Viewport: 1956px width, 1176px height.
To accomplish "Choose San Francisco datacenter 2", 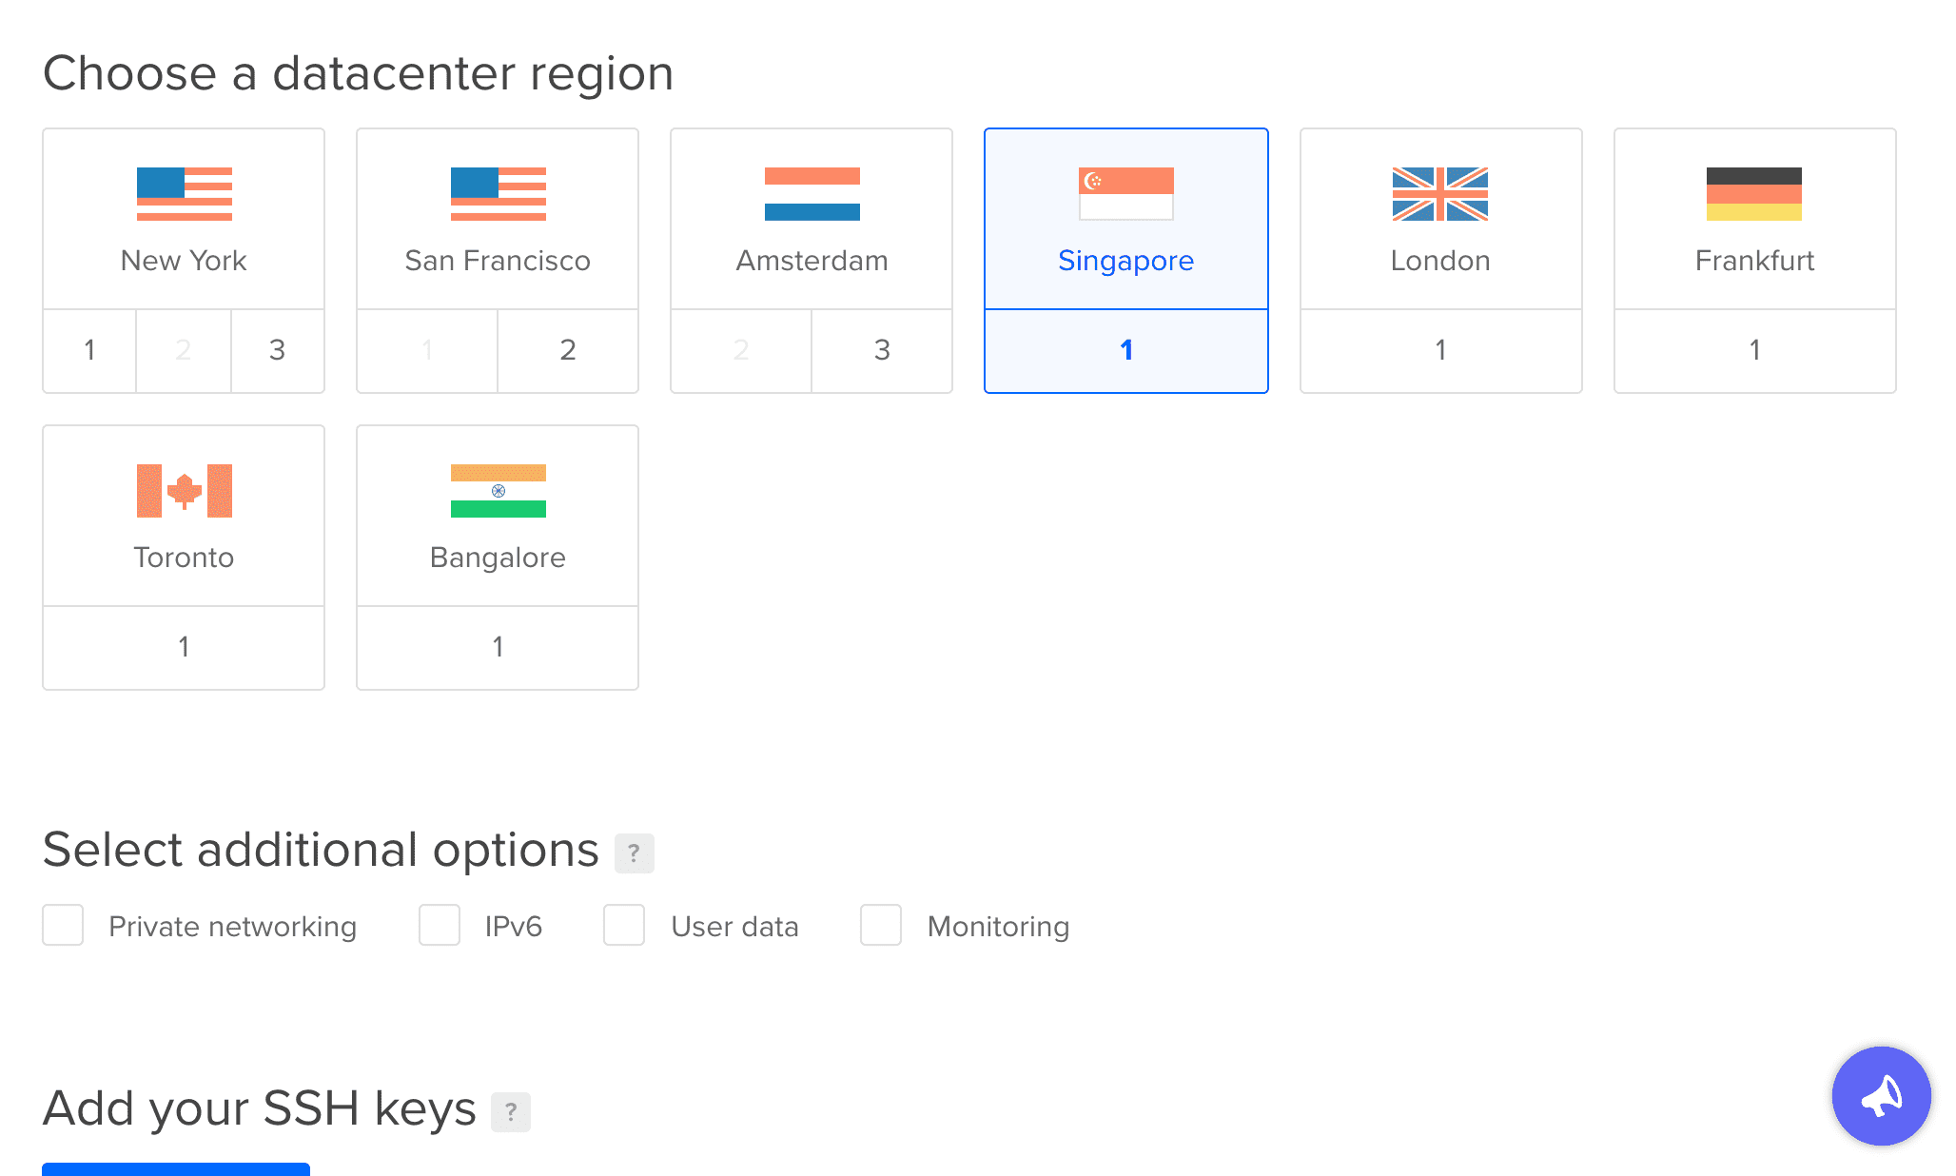I will point(568,350).
